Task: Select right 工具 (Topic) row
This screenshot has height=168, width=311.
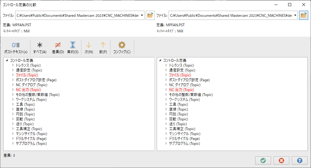Action: (x=178, y=104)
